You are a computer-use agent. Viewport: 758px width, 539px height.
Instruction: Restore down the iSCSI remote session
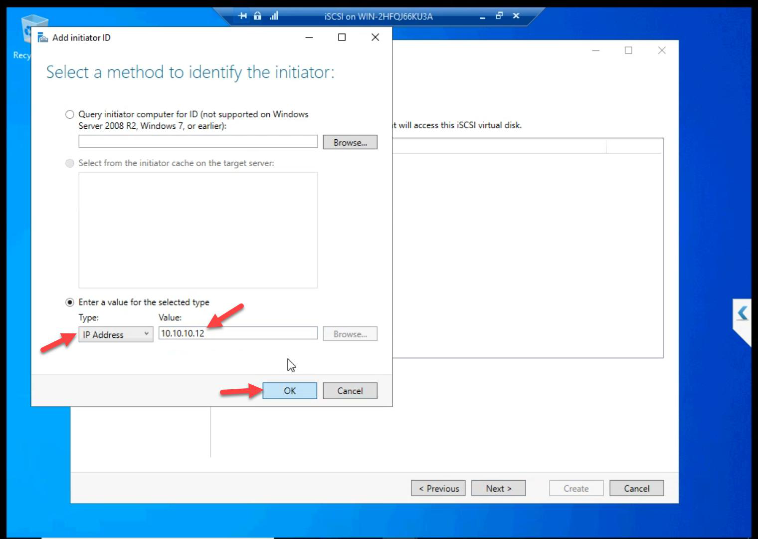[x=499, y=16]
